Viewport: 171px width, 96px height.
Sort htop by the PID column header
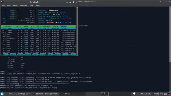(x=4, y=26)
